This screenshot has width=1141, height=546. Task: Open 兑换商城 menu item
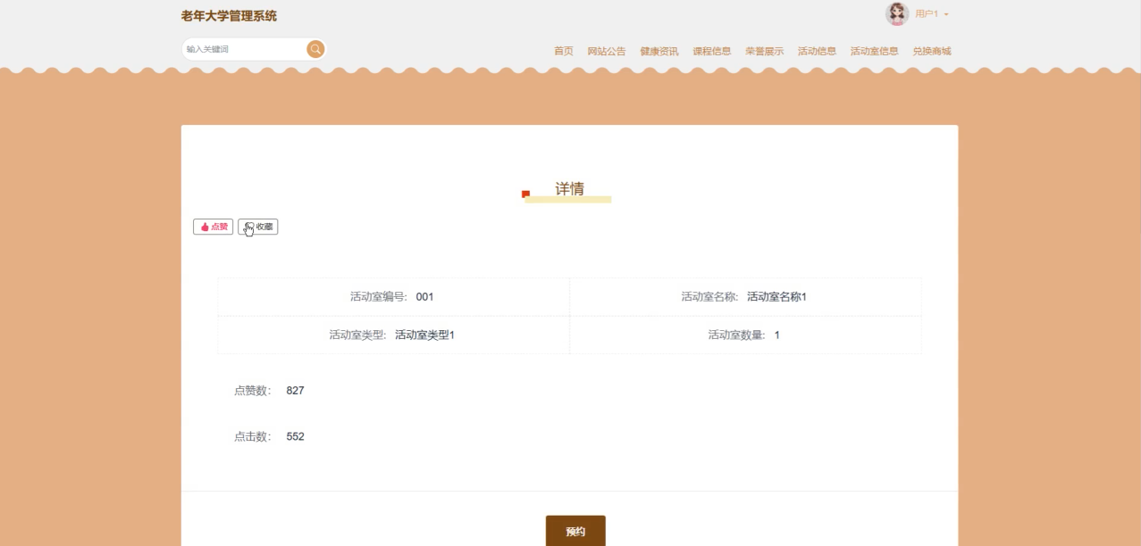point(932,51)
